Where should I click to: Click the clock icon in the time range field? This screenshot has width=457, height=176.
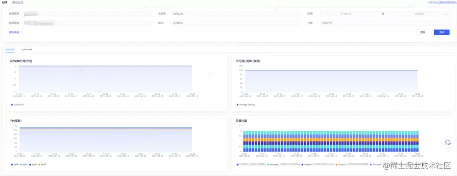(x=446, y=14)
